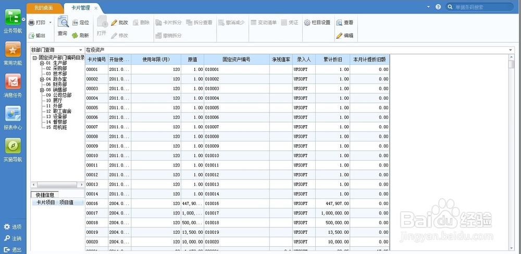Click the 查询 magnifier icon
Image resolution: width=521 pixels, height=254 pixels.
click(x=63, y=22)
